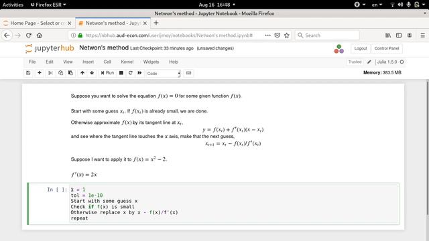The height and width of the screenshot is (241, 429).
Task: Toggle the Firefox sidebar icon
Action: point(399,35)
